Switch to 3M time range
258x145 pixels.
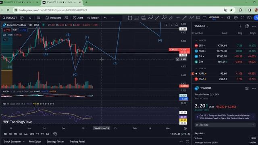21,134
